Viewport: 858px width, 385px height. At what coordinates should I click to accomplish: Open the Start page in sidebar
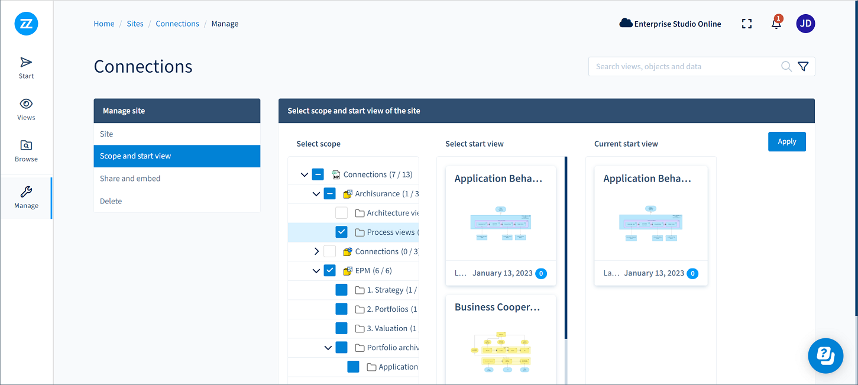pyautogui.click(x=26, y=67)
